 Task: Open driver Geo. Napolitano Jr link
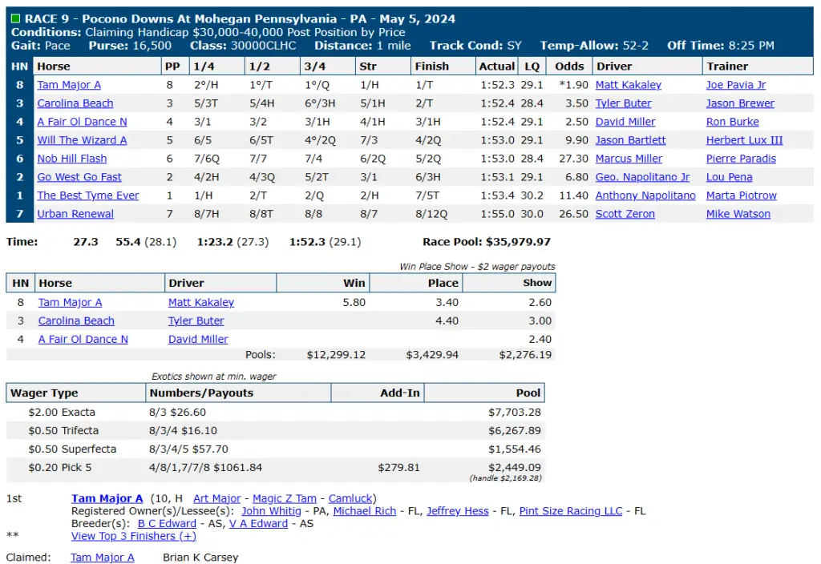pos(642,177)
